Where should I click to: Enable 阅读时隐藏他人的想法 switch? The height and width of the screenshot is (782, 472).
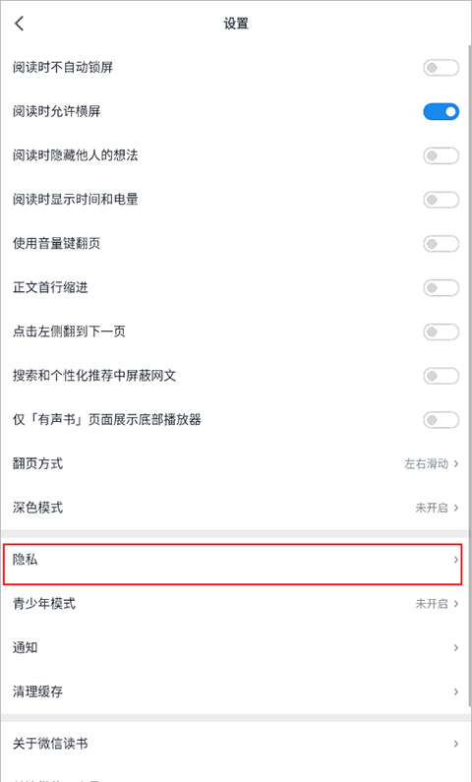tap(442, 155)
